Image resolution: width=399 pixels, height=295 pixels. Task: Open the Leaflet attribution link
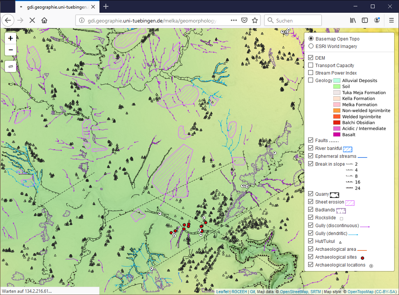point(223,292)
